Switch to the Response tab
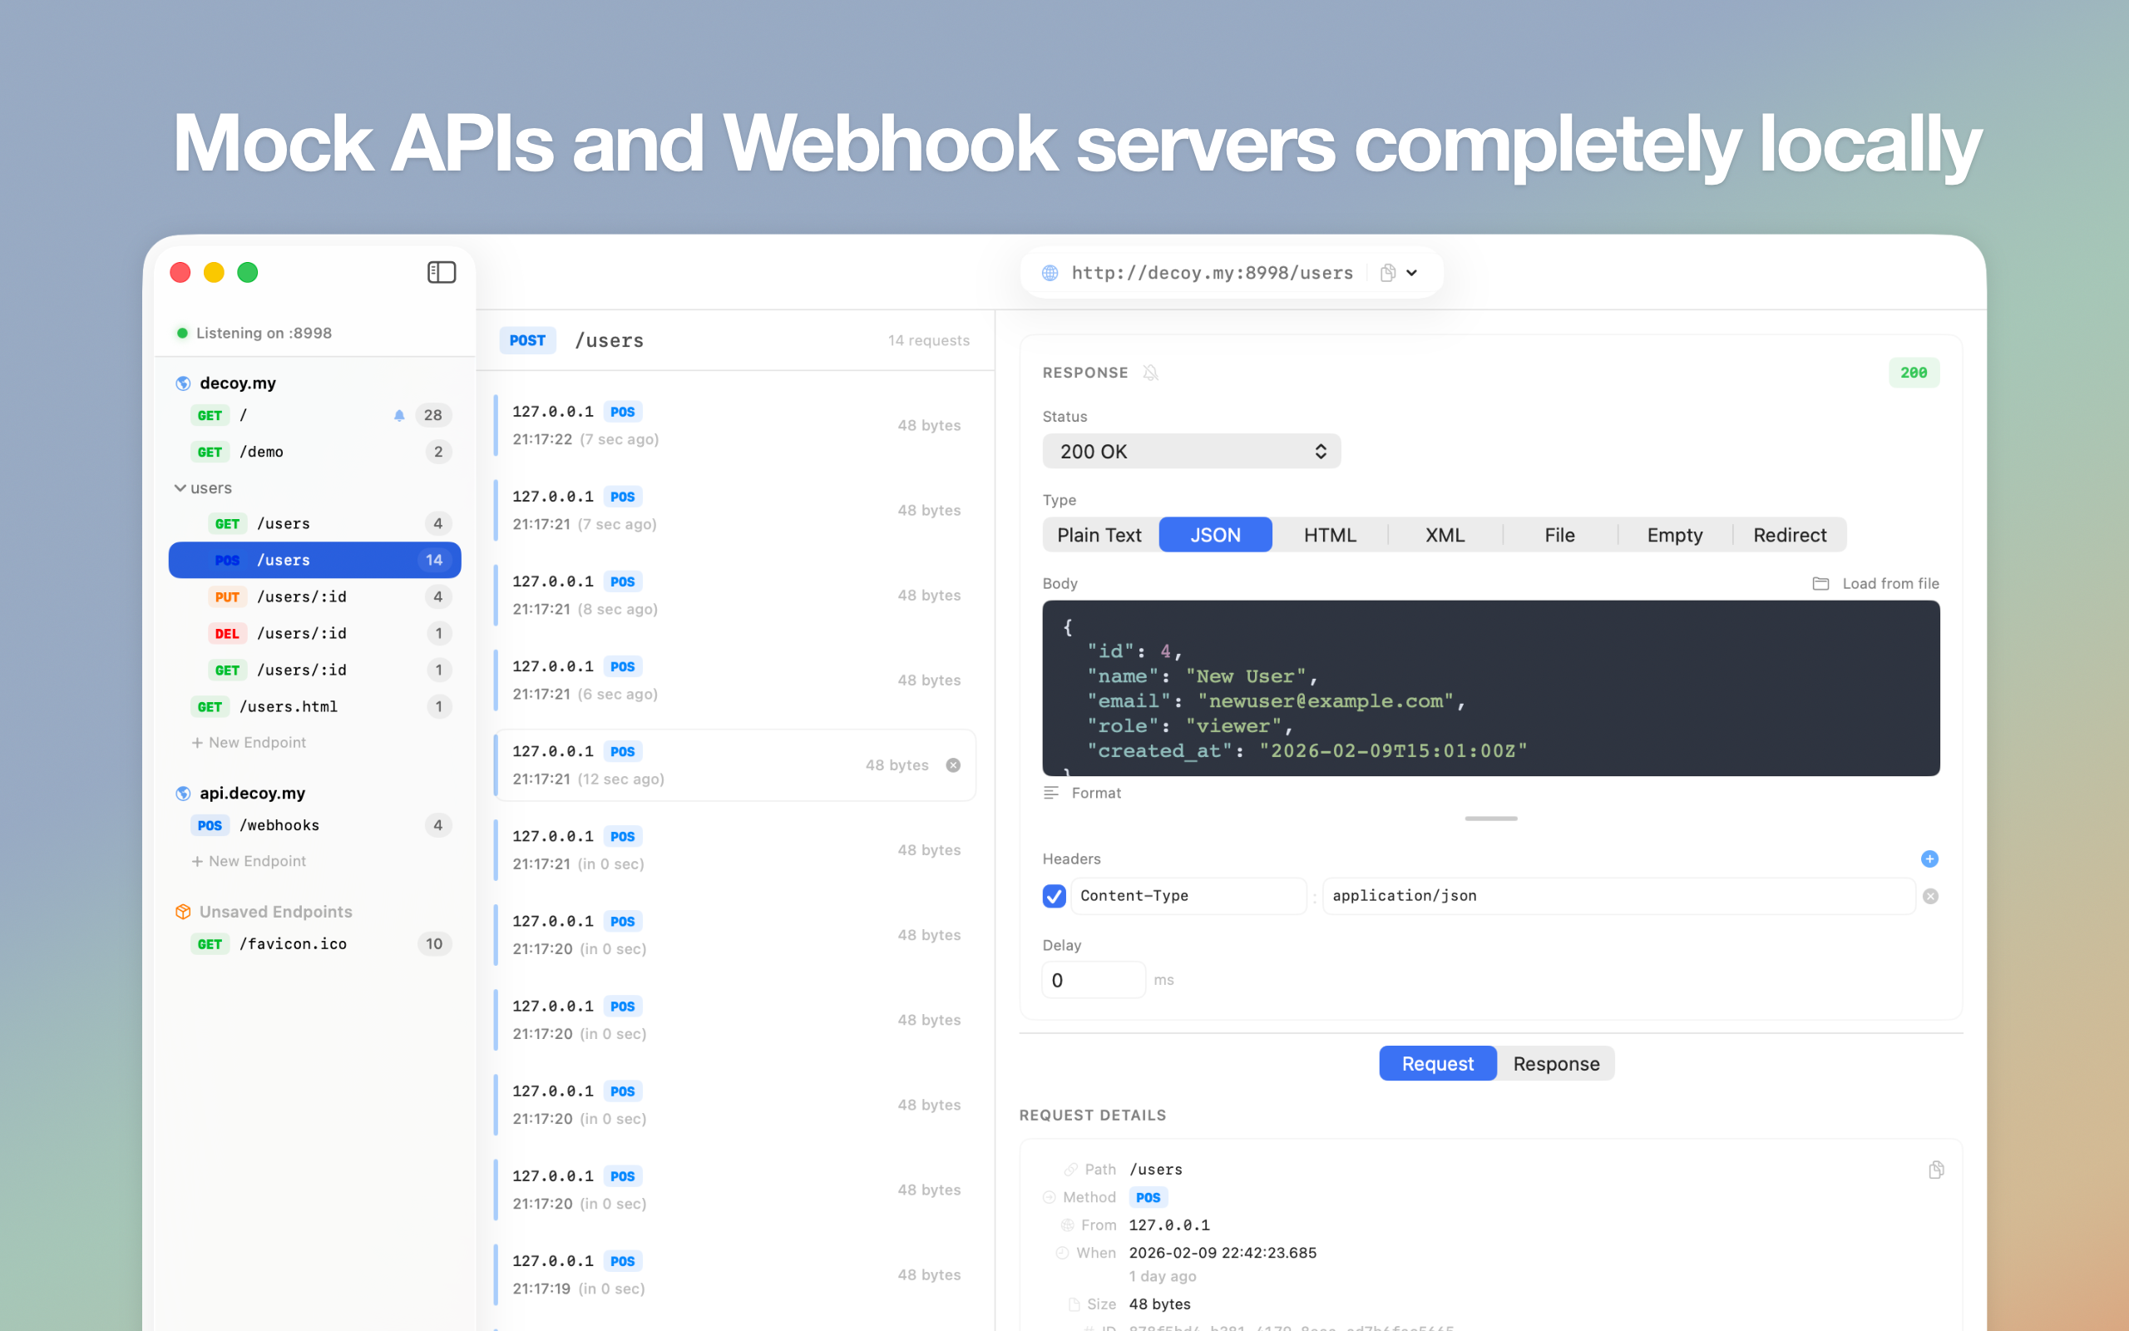 [x=1555, y=1063]
